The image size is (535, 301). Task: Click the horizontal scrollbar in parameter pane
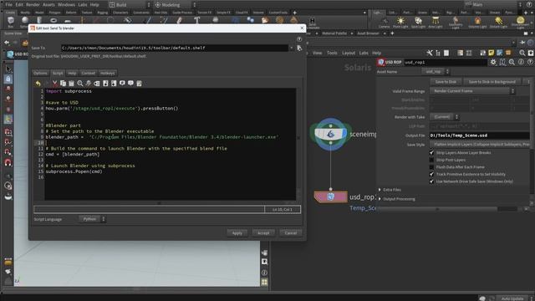[x=437, y=208]
